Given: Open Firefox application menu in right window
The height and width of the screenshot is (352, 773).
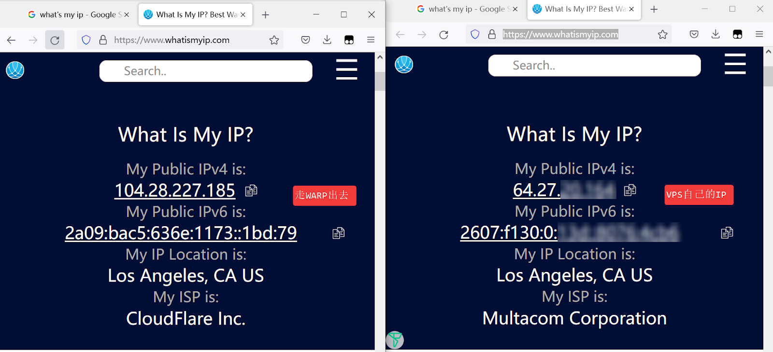Looking at the screenshot, I should point(759,34).
